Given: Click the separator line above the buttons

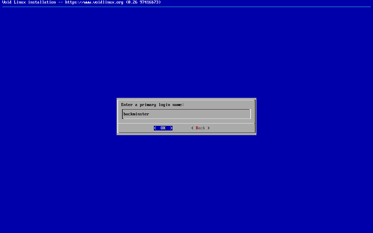Looking at the screenshot, I should [x=186, y=123].
